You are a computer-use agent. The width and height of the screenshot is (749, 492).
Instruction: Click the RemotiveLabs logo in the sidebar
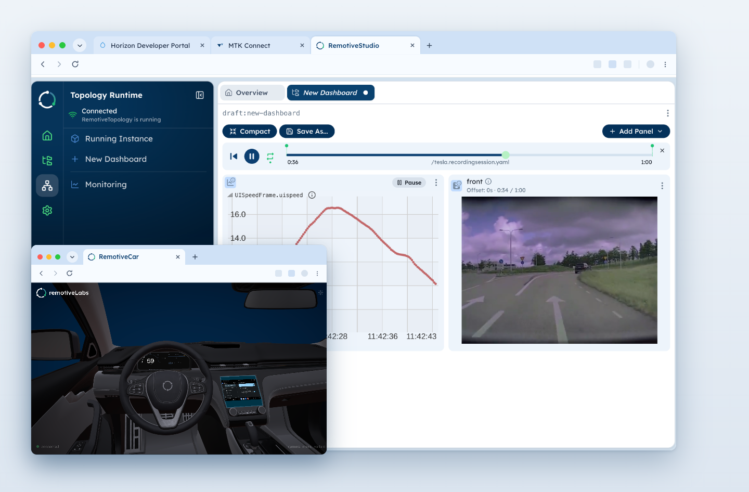point(47,100)
